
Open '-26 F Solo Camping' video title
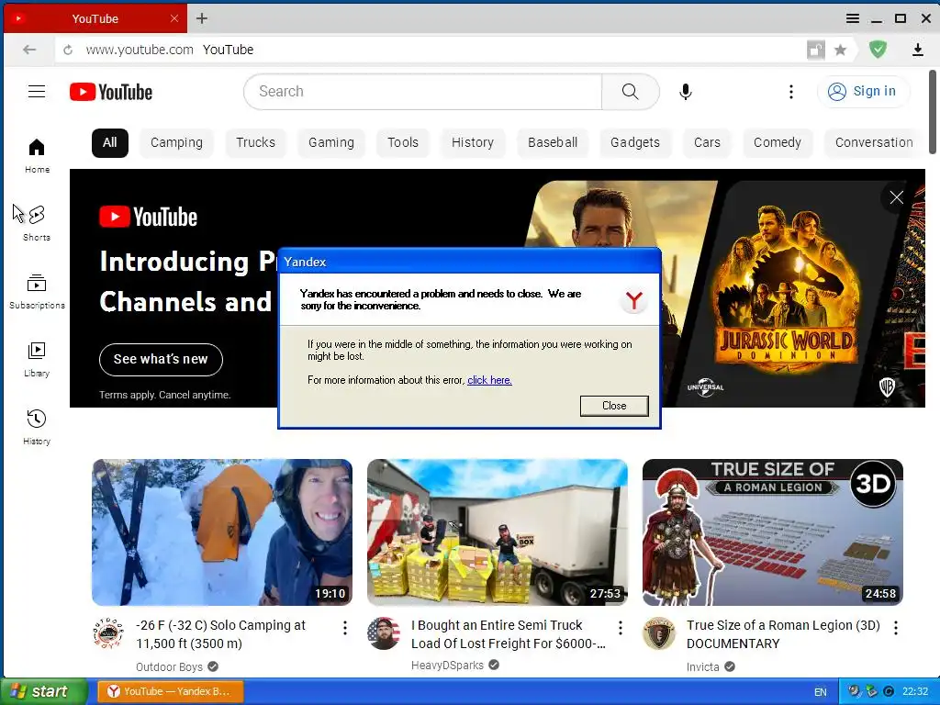(x=220, y=634)
